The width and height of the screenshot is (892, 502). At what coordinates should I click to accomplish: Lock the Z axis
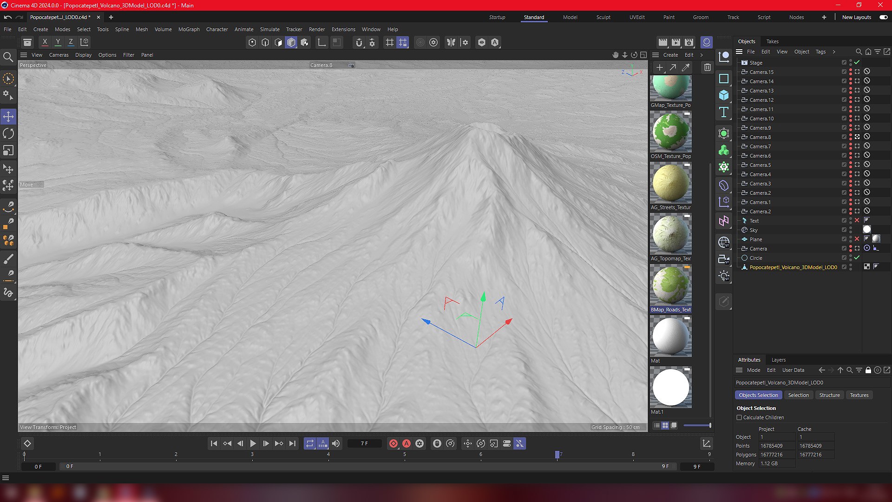(71, 42)
